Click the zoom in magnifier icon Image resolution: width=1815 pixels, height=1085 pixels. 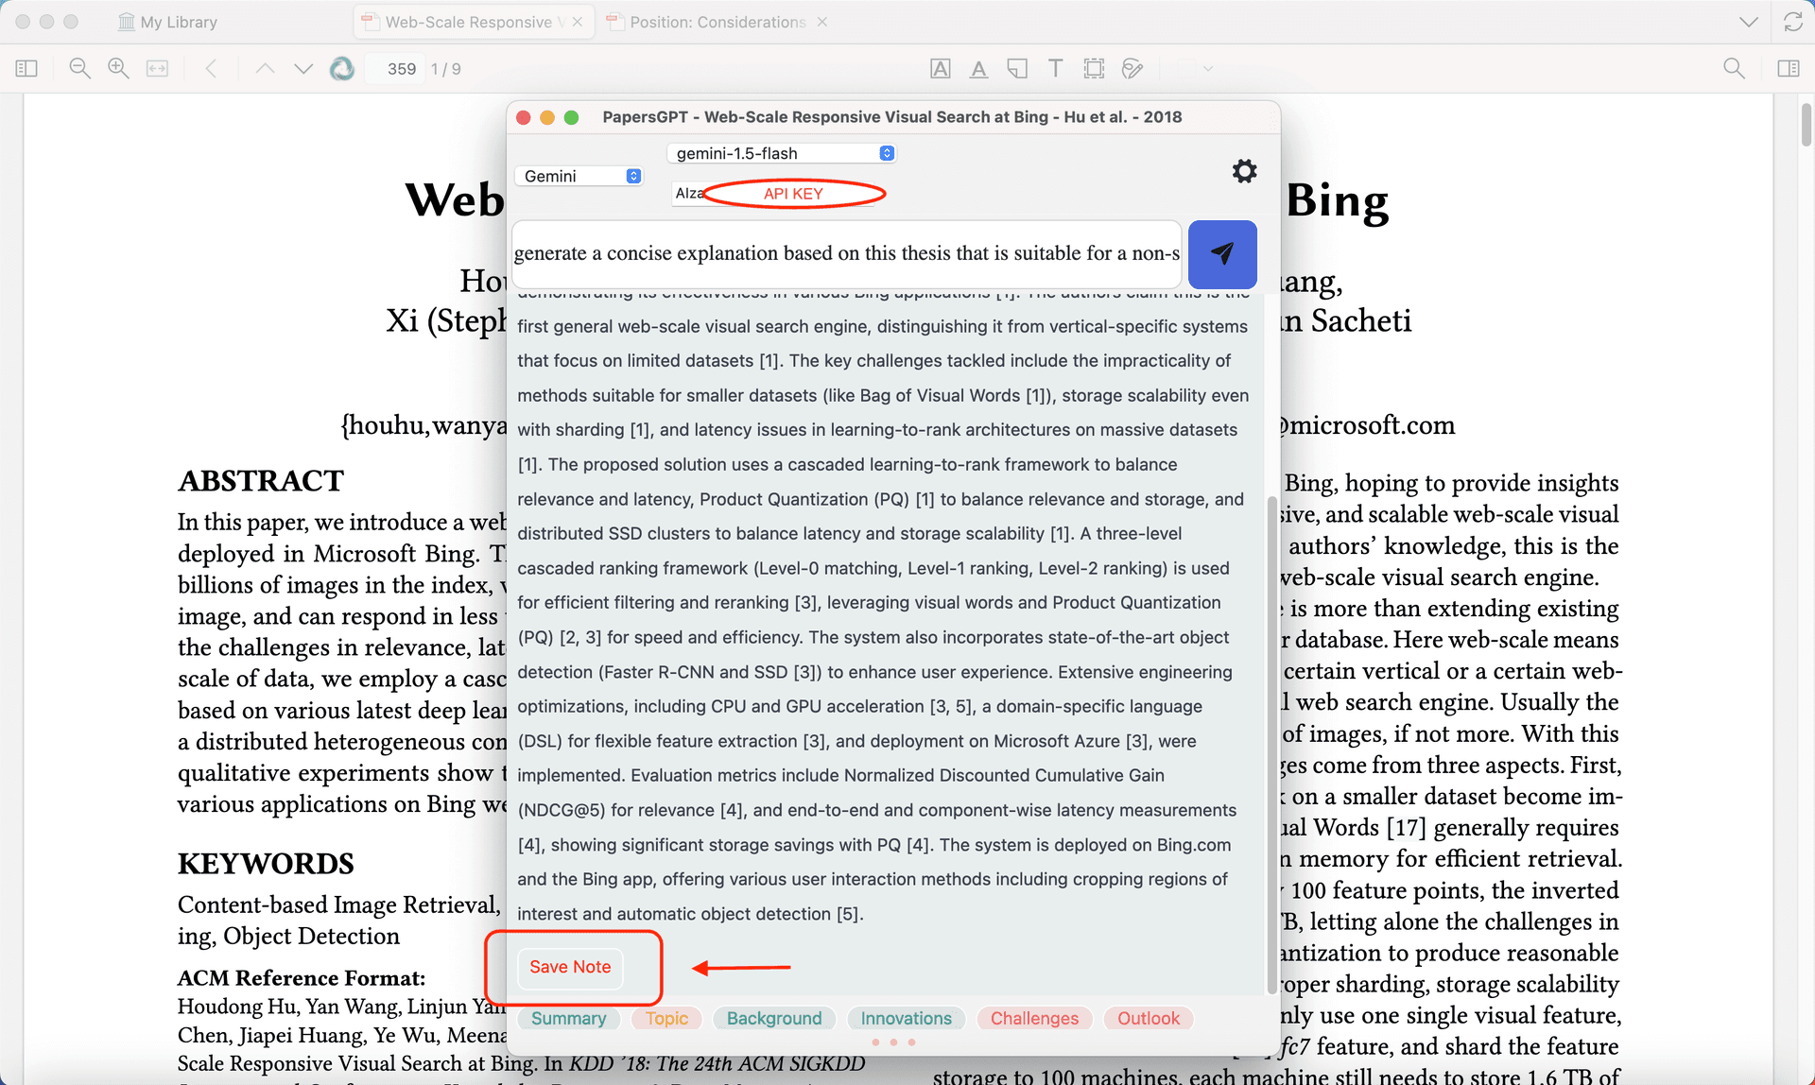(x=118, y=68)
